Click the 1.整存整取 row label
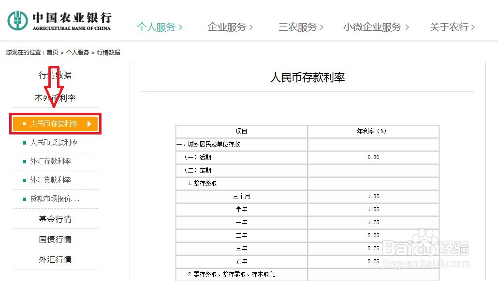 tap(202, 183)
